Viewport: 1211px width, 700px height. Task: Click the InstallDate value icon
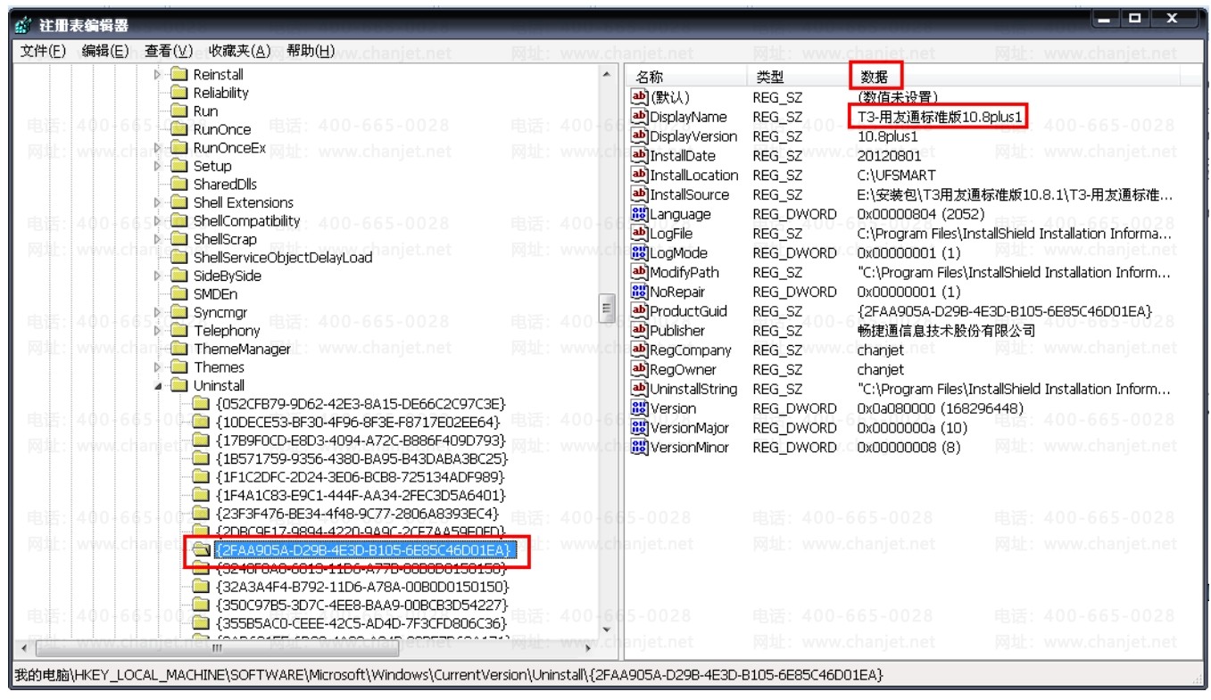(x=639, y=155)
